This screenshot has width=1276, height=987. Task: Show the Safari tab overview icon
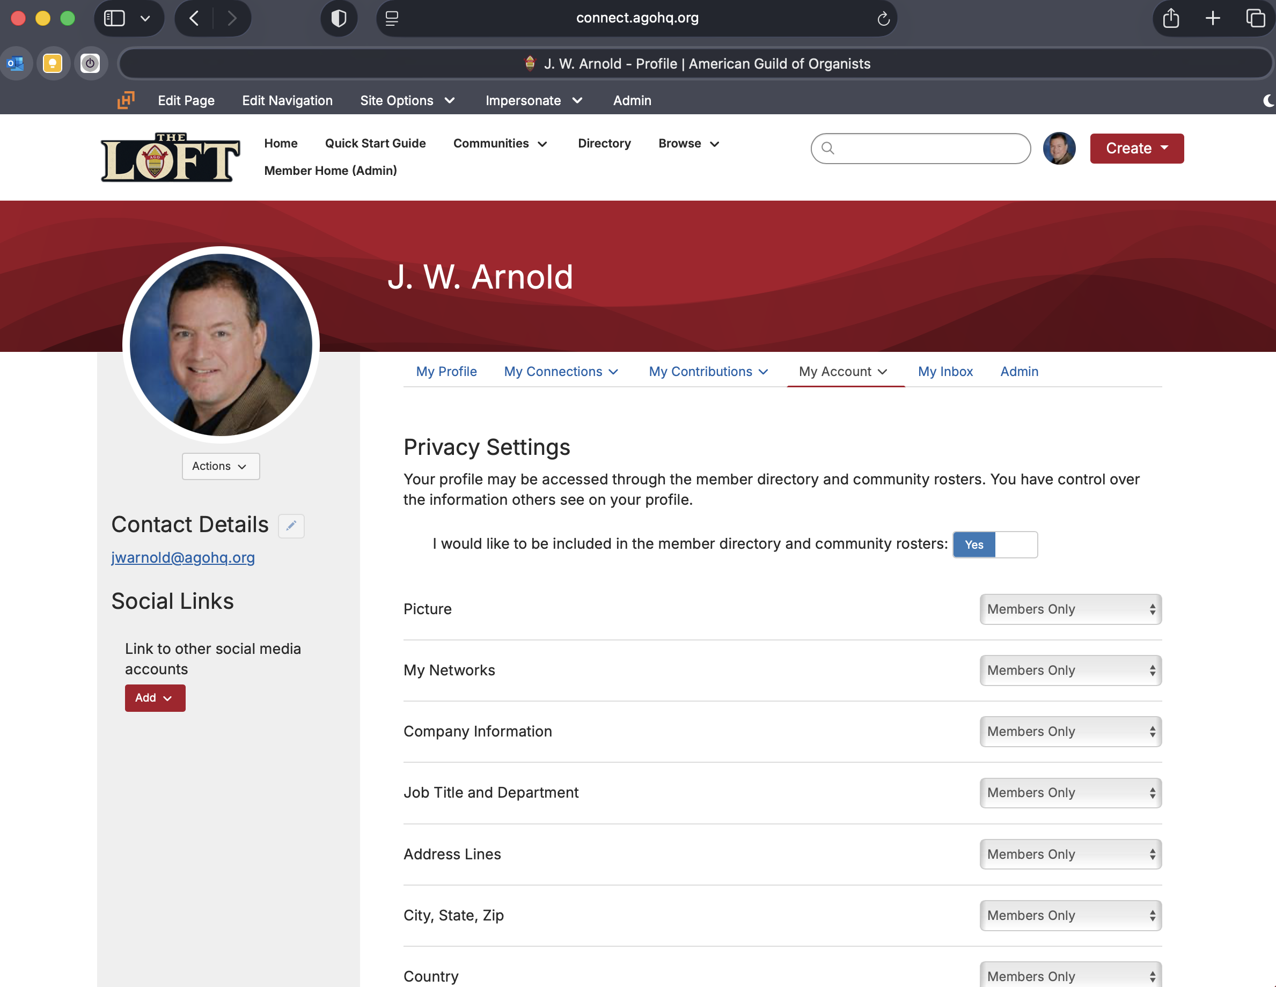[1255, 19]
